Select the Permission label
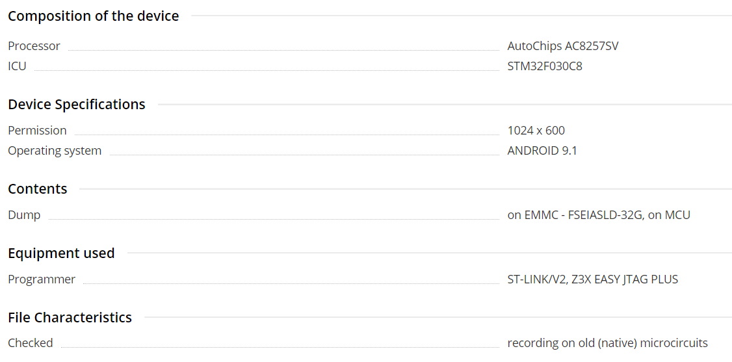732x362 pixels. (37, 131)
